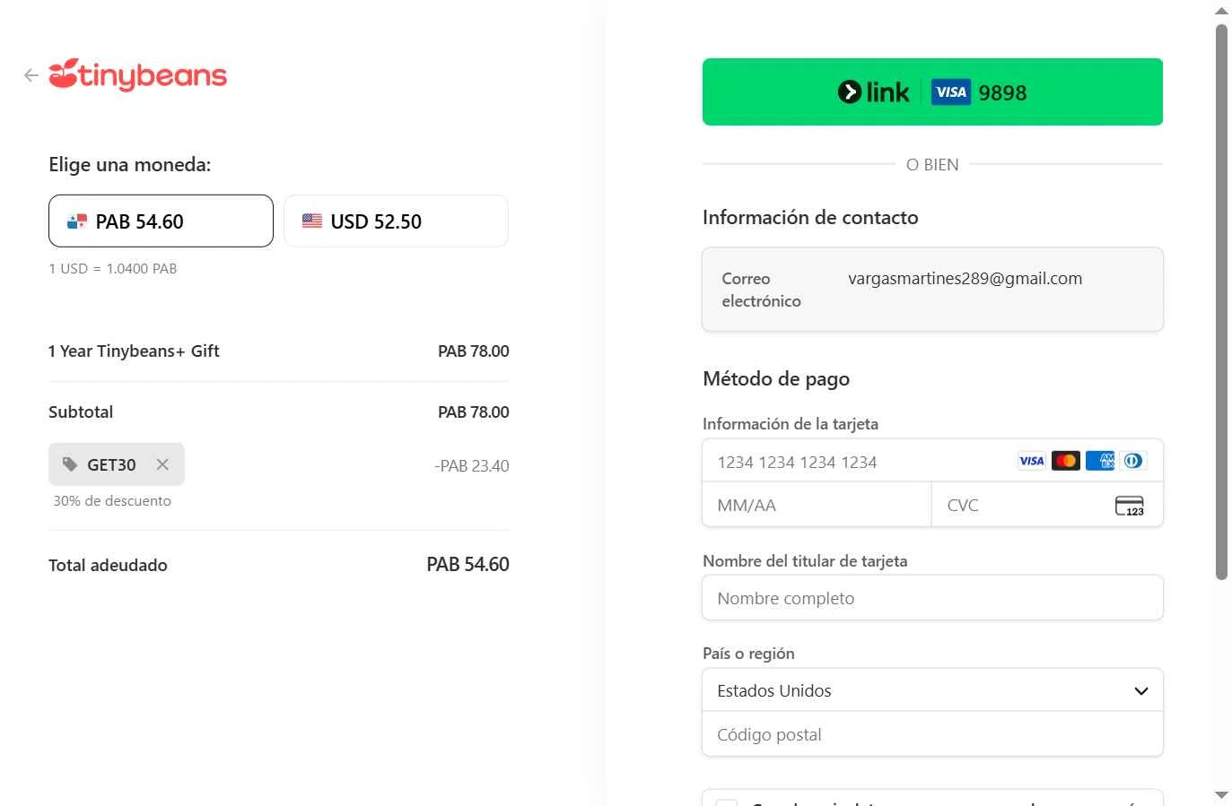1232x806 pixels.
Task: Click the Visa card brand icon
Action: click(x=1032, y=461)
